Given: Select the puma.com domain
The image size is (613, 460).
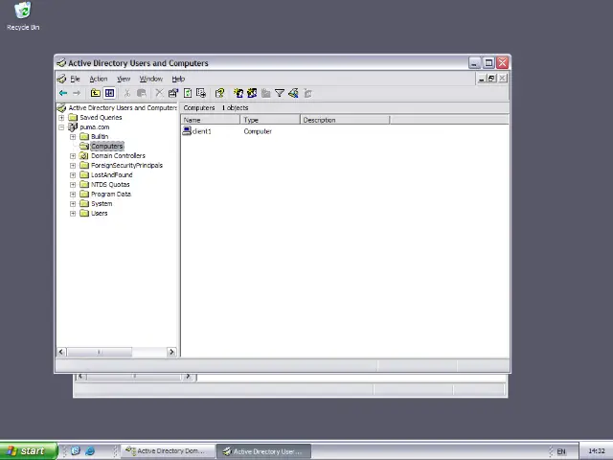Looking at the screenshot, I should tap(95, 127).
